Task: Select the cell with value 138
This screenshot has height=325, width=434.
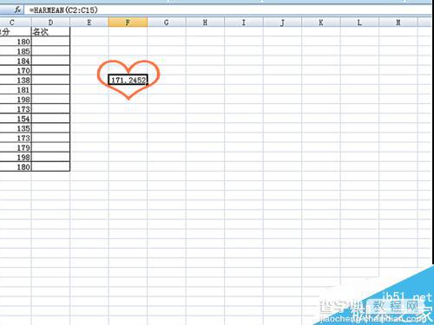Action: click(x=16, y=80)
